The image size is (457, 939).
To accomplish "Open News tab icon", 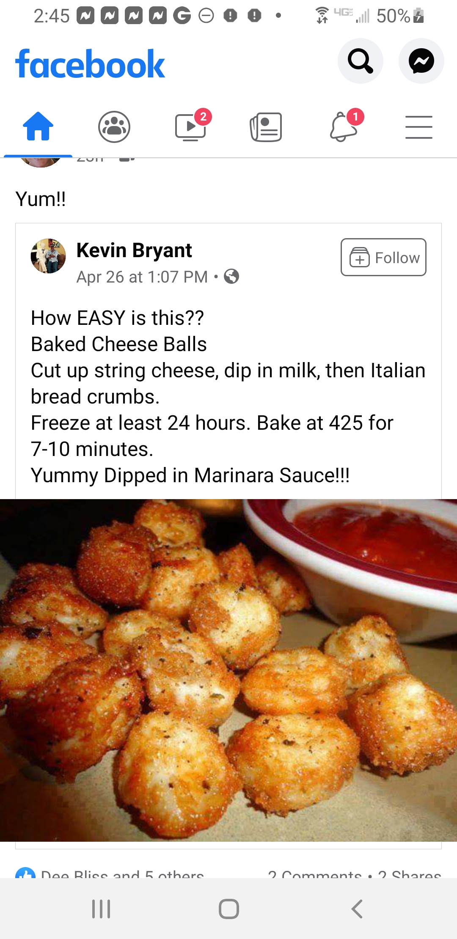I will (x=266, y=127).
